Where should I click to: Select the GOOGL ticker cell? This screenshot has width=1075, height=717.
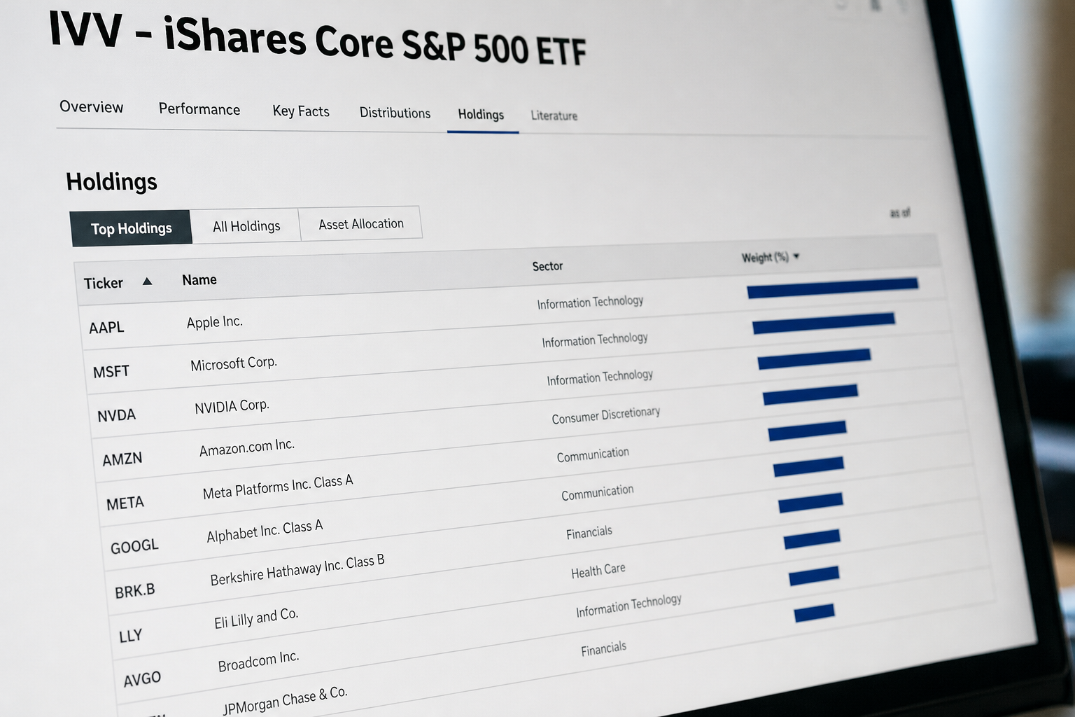(134, 546)
